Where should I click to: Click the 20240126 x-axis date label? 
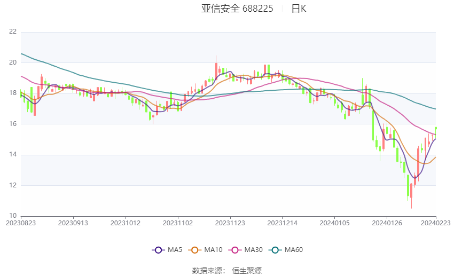387,223
